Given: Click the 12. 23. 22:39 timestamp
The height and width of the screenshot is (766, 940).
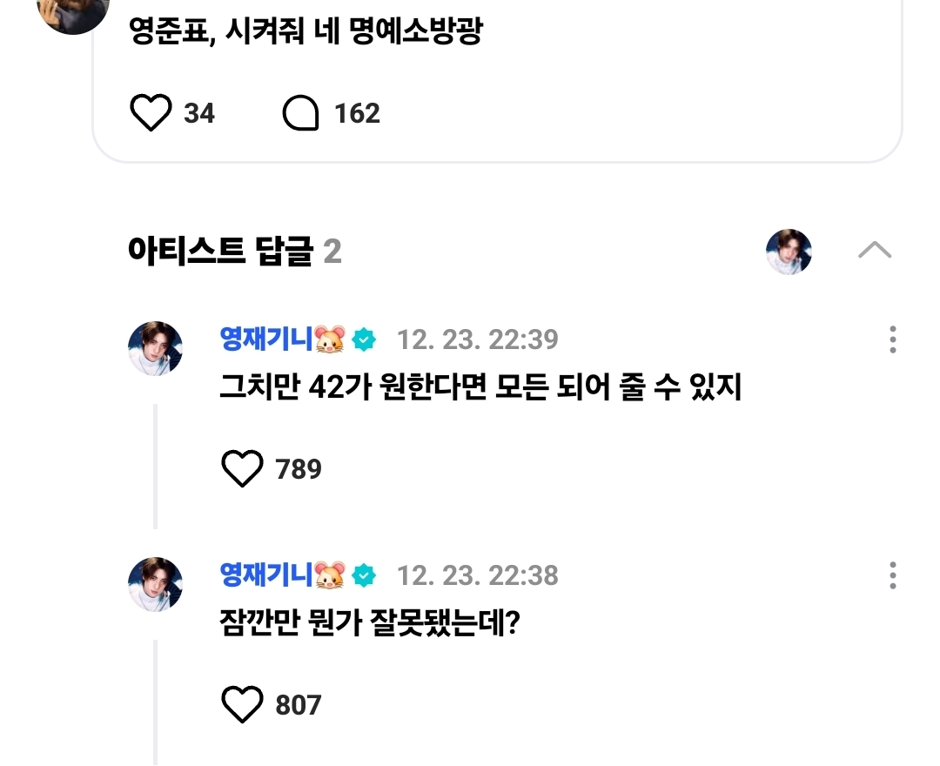Looking at the screenshot, I should tap(477, 339).
